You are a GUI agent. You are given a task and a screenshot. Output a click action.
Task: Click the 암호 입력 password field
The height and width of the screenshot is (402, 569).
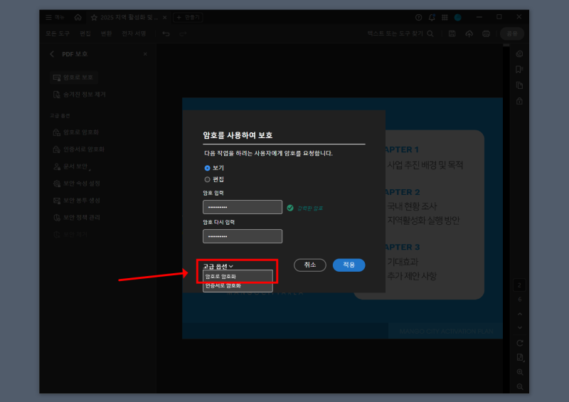pyautogui.click(x=243, y=207)
